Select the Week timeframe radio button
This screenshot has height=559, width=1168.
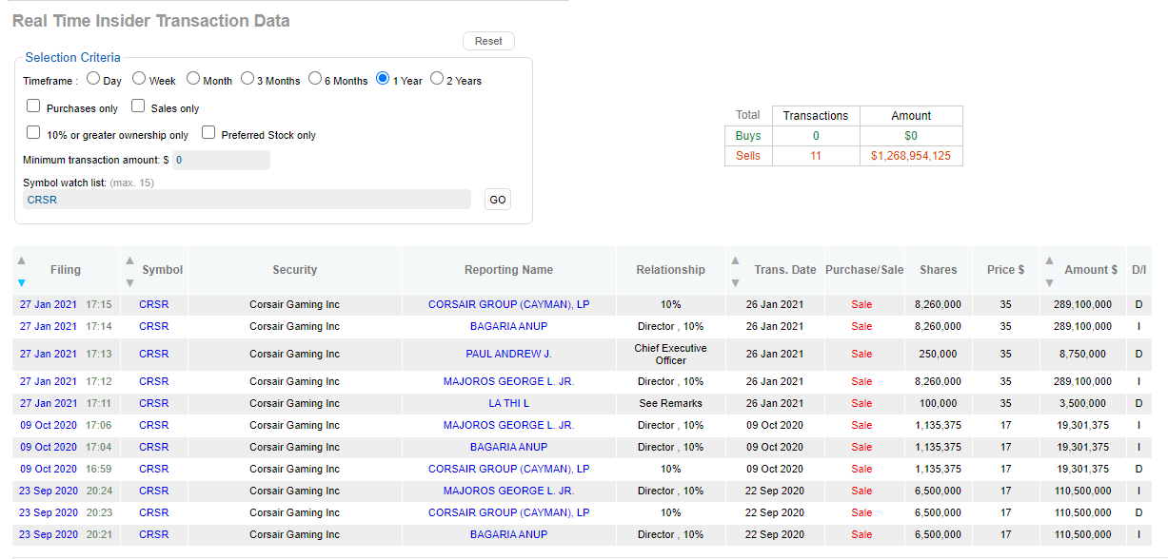pos(139,79)
